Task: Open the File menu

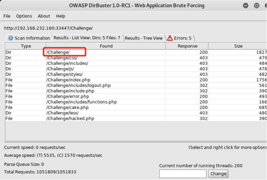Action: [x=7, y=16]
